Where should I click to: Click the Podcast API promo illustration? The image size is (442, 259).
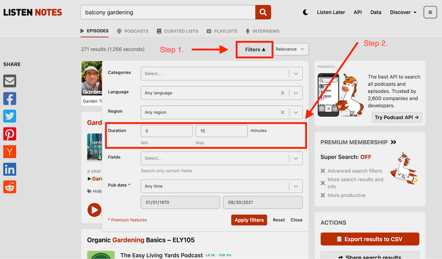click(340, 95)
